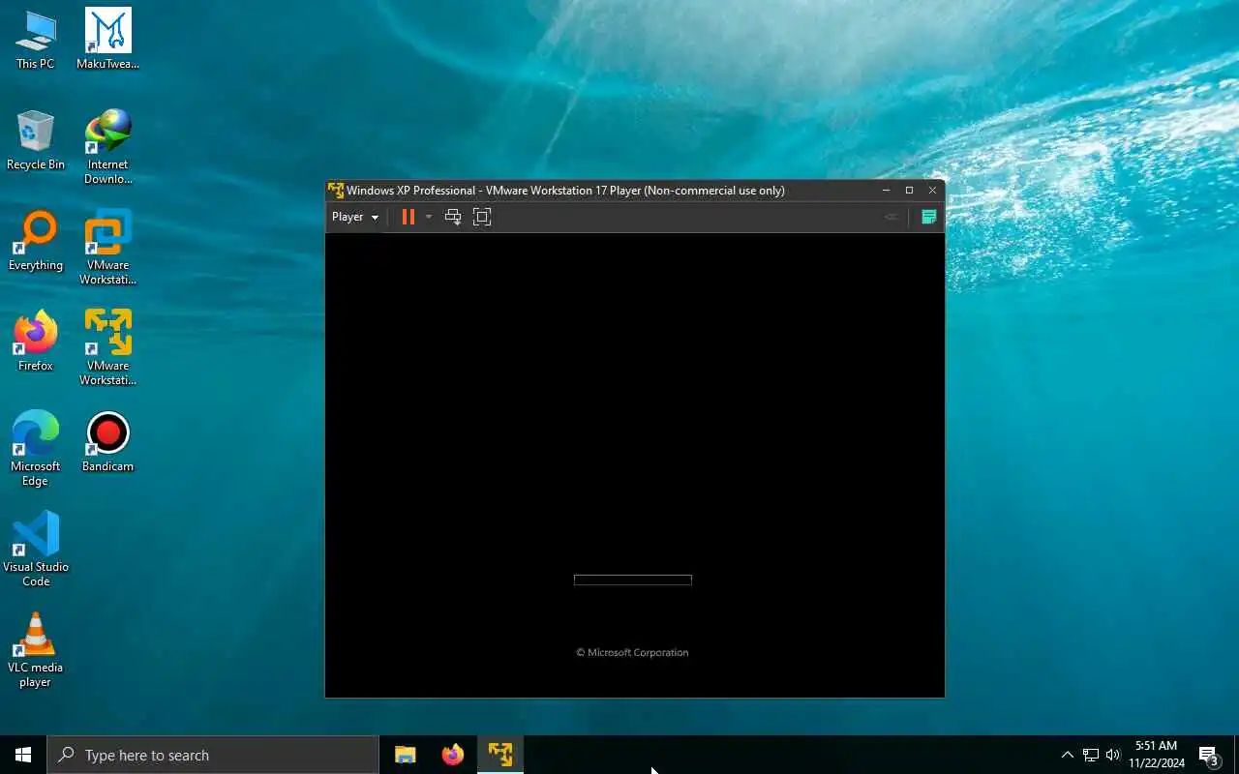1239x774 pixels.
Task: Click the dimmed double-arrow toolbar icon
Action: point(891,217)
